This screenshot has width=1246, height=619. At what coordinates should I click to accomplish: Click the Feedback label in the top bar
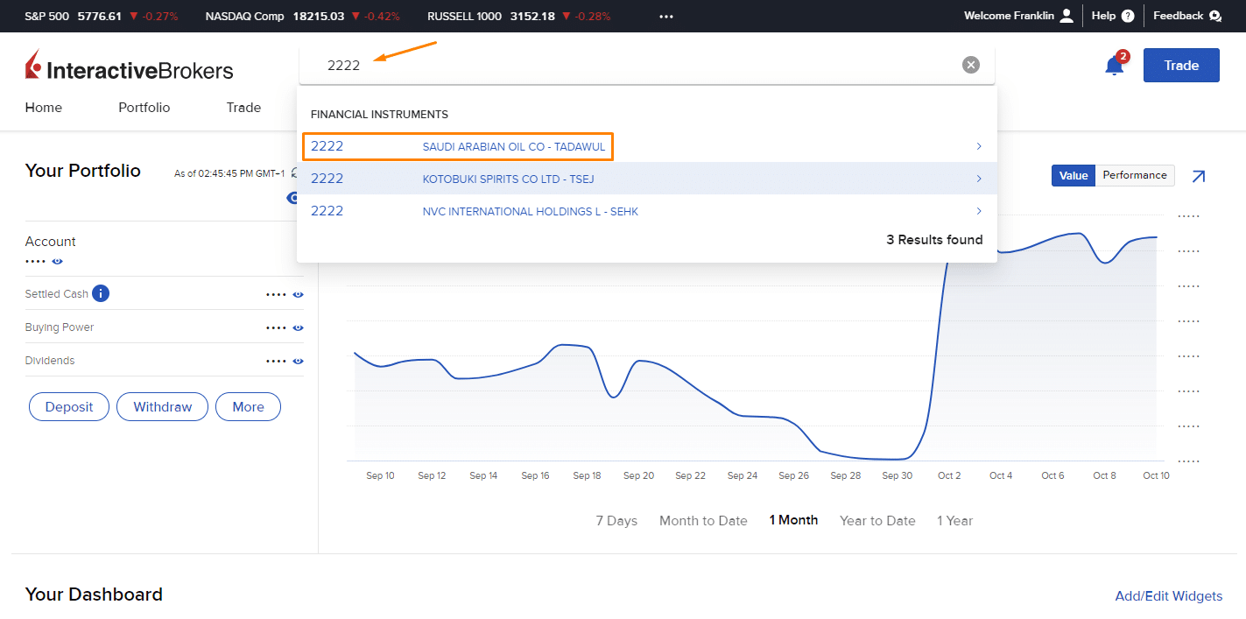1179,16
